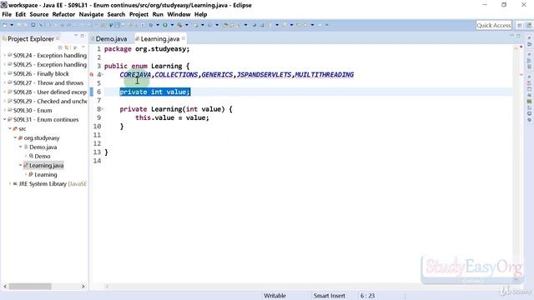
Task: Select the Demo class node
Action: (x=43, y=156)
